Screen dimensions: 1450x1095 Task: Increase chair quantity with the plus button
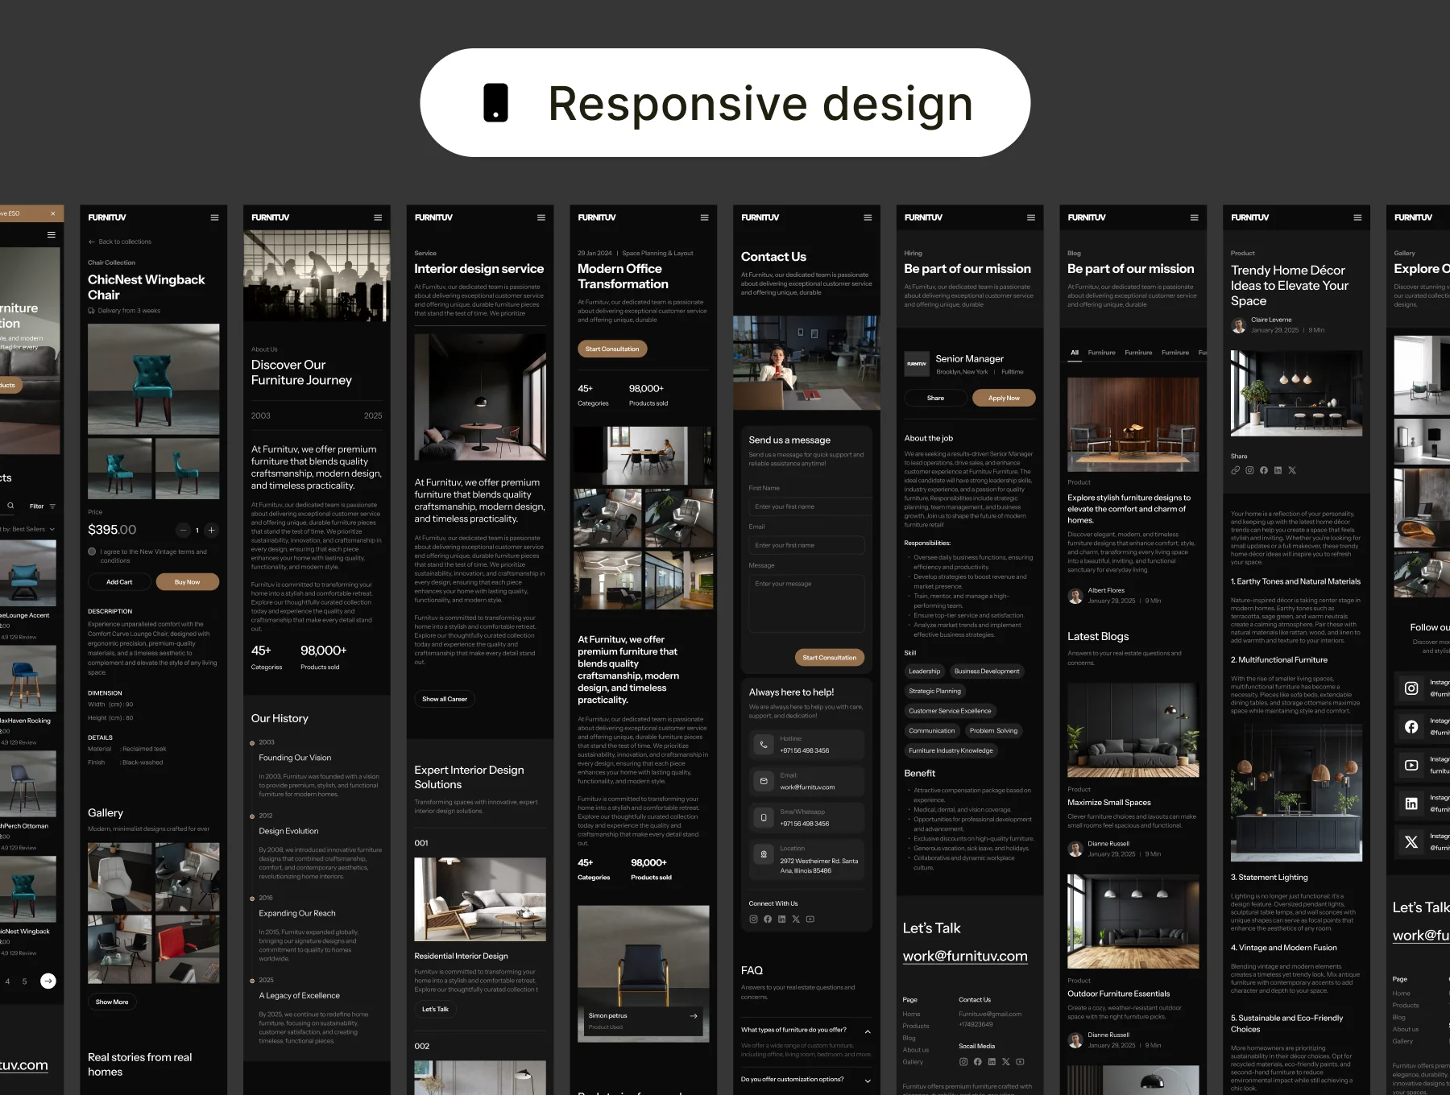(212, 530)
